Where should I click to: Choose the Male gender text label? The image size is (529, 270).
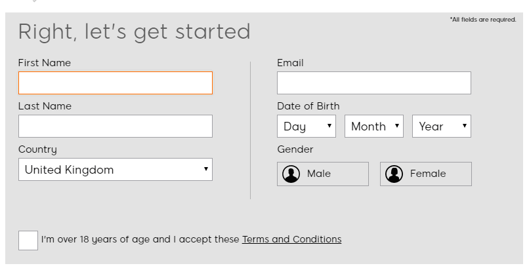[x=319, y=174]
